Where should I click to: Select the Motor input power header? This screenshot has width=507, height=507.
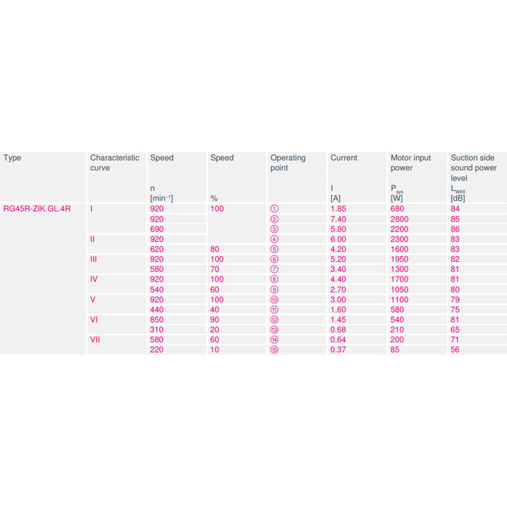pos(411,163)
